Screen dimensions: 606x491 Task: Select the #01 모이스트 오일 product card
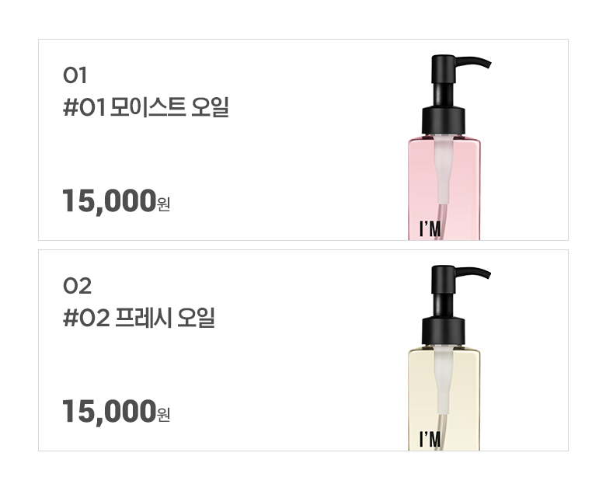coord(303,140)
